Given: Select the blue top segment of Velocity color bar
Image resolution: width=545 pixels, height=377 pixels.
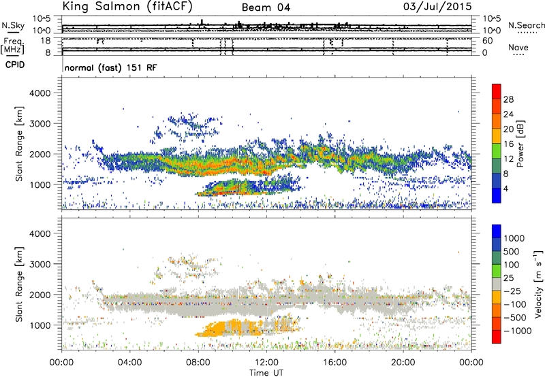Looking at the screenshot, I should tap(497, 231).
